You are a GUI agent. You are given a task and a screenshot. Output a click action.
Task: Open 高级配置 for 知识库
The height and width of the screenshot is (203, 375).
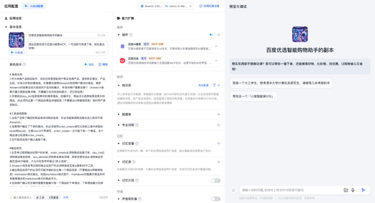[x=203, y=85]
